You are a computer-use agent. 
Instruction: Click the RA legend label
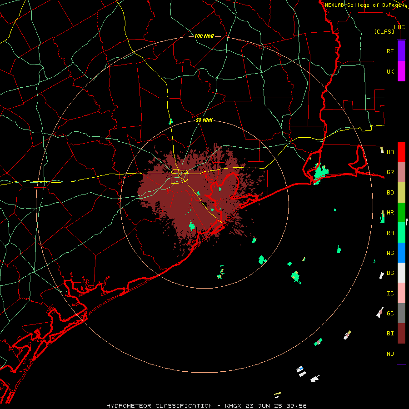tap(390, 233)
